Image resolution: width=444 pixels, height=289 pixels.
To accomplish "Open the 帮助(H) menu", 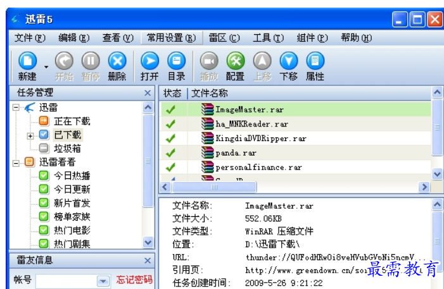I will 356,38.
